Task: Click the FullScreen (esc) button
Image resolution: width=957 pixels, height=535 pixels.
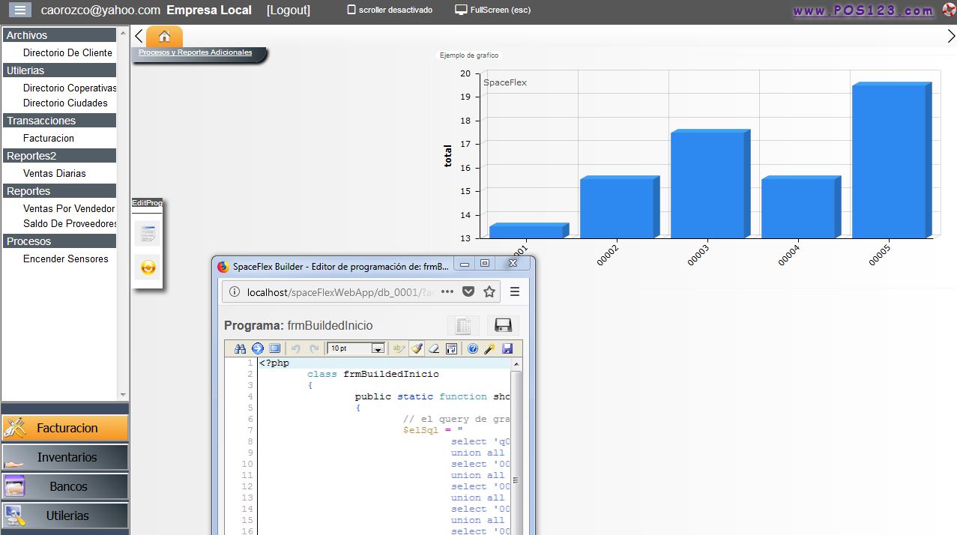Action: pos(493,10)
